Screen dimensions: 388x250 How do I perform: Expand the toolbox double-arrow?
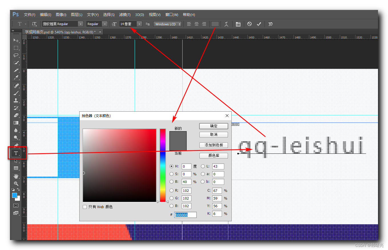click(x=13, y=30)
